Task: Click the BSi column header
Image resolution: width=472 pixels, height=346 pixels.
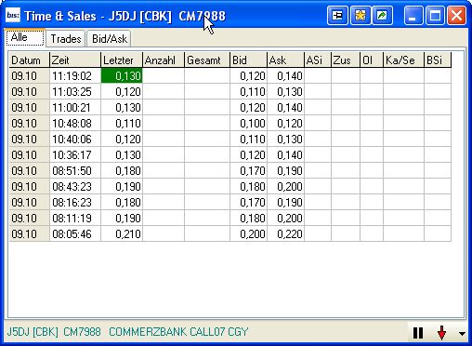Action: [438, 60]
